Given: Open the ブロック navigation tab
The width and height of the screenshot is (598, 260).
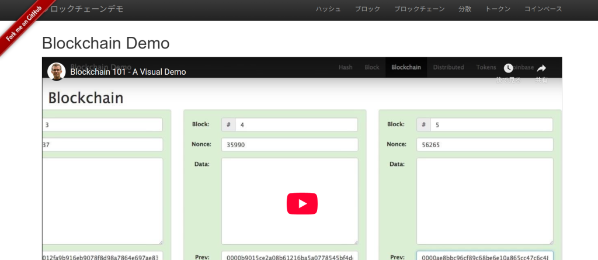Looking at the screenshot, I should [x=367, y=9].
